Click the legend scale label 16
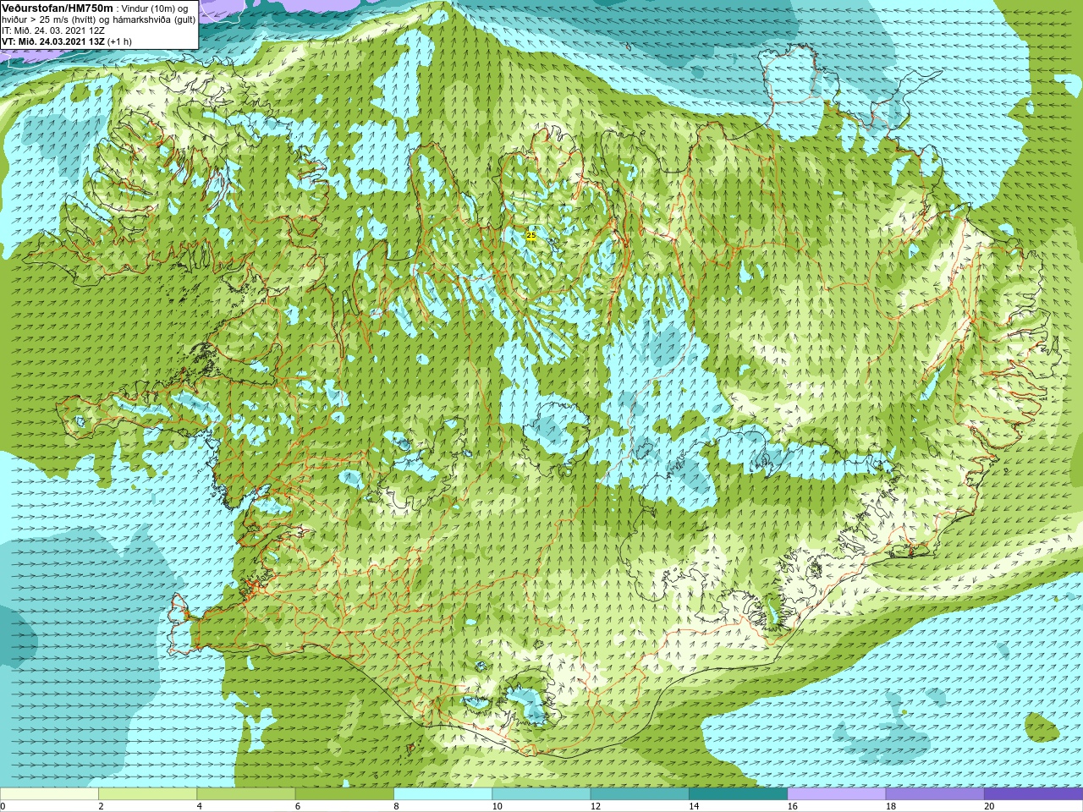 [x=793, y=806]
